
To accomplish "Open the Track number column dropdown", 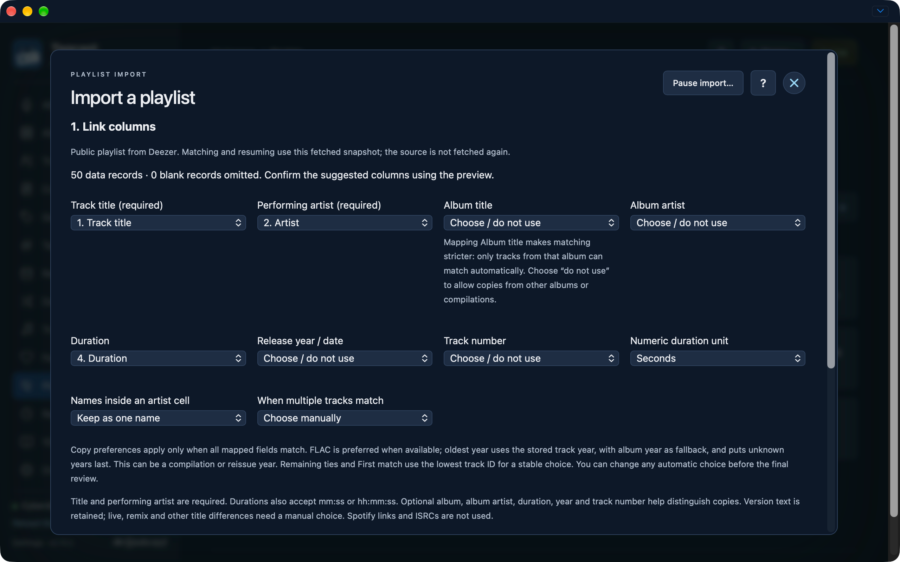I will point(531,358).
